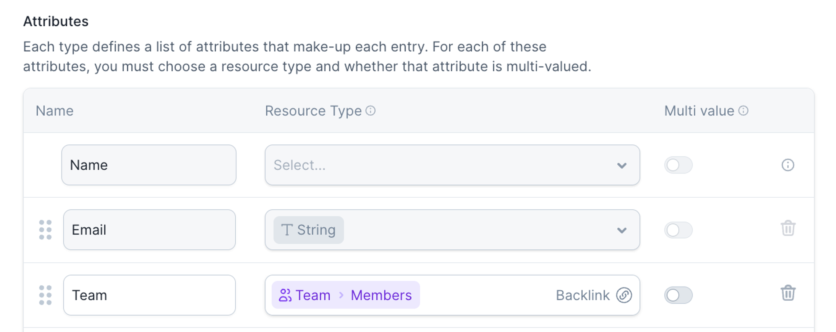The height and width of the screenshot is (332, 836).
Task: Click the Email attribute name field
Action: (149, 230)
